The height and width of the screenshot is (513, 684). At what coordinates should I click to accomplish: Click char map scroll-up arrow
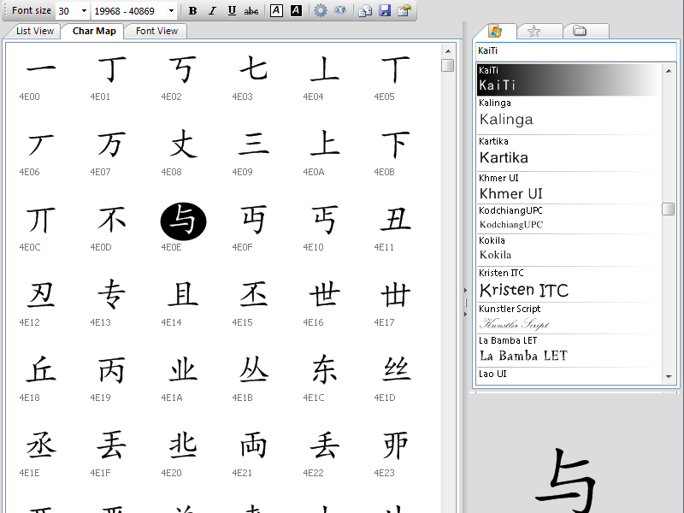(x=447, y=51)
